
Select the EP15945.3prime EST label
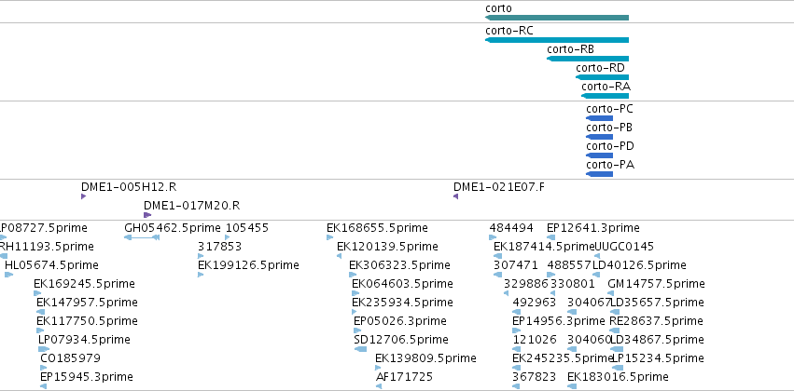pyautogui.click(x=87, y=377)
